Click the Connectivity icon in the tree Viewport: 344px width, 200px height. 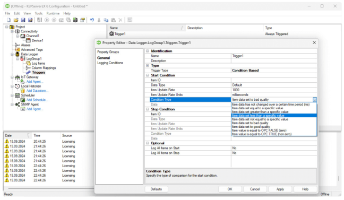pos(18,31)
